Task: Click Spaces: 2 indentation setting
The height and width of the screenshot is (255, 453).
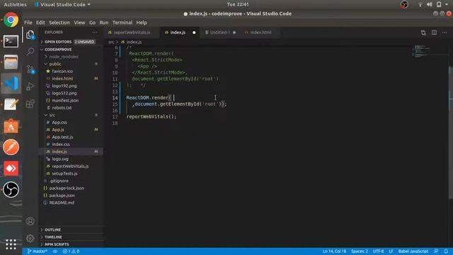Action: tap(360, 251)
